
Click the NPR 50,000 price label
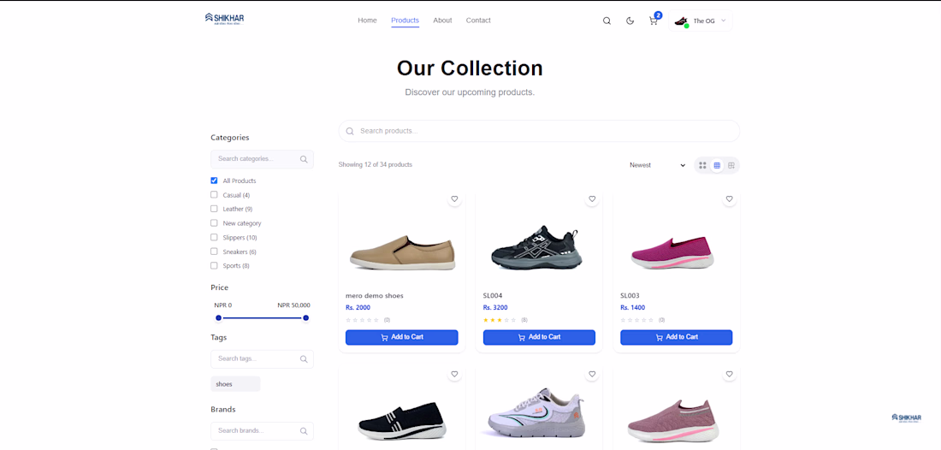293,305
